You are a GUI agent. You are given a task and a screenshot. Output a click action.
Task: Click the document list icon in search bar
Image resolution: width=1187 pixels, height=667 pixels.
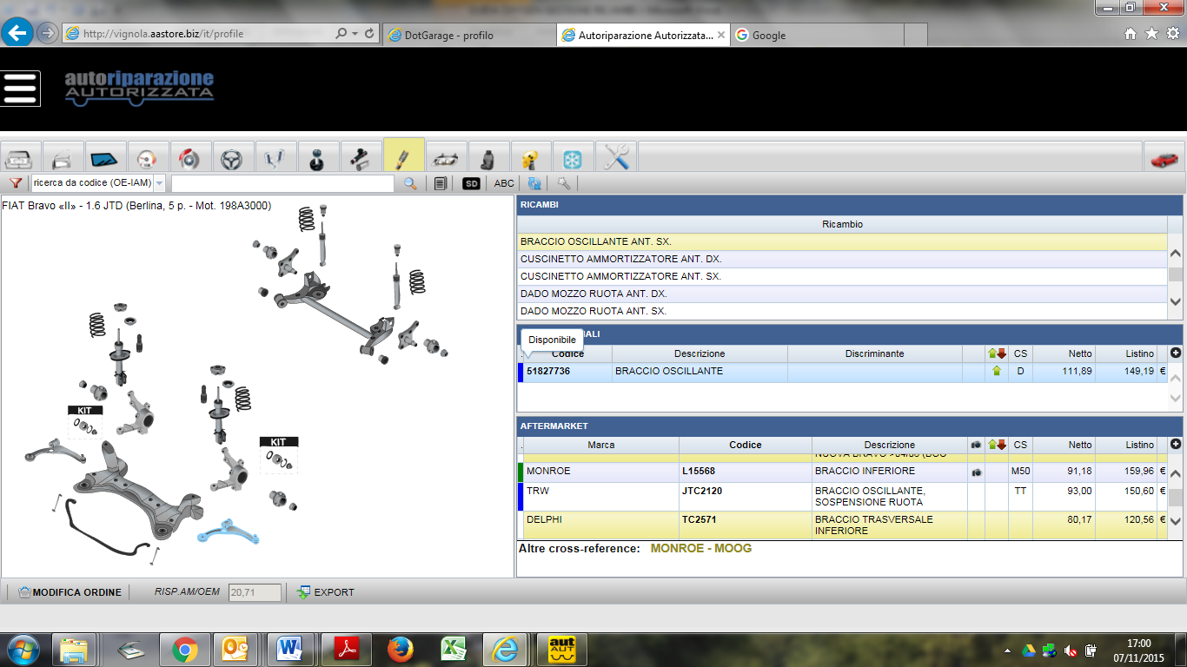click(x=441, y=183)
